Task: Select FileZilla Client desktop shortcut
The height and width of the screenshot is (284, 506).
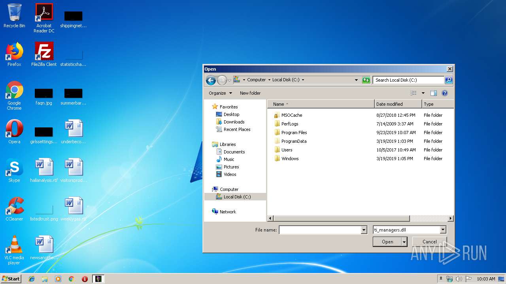Action: click(44, 54)
